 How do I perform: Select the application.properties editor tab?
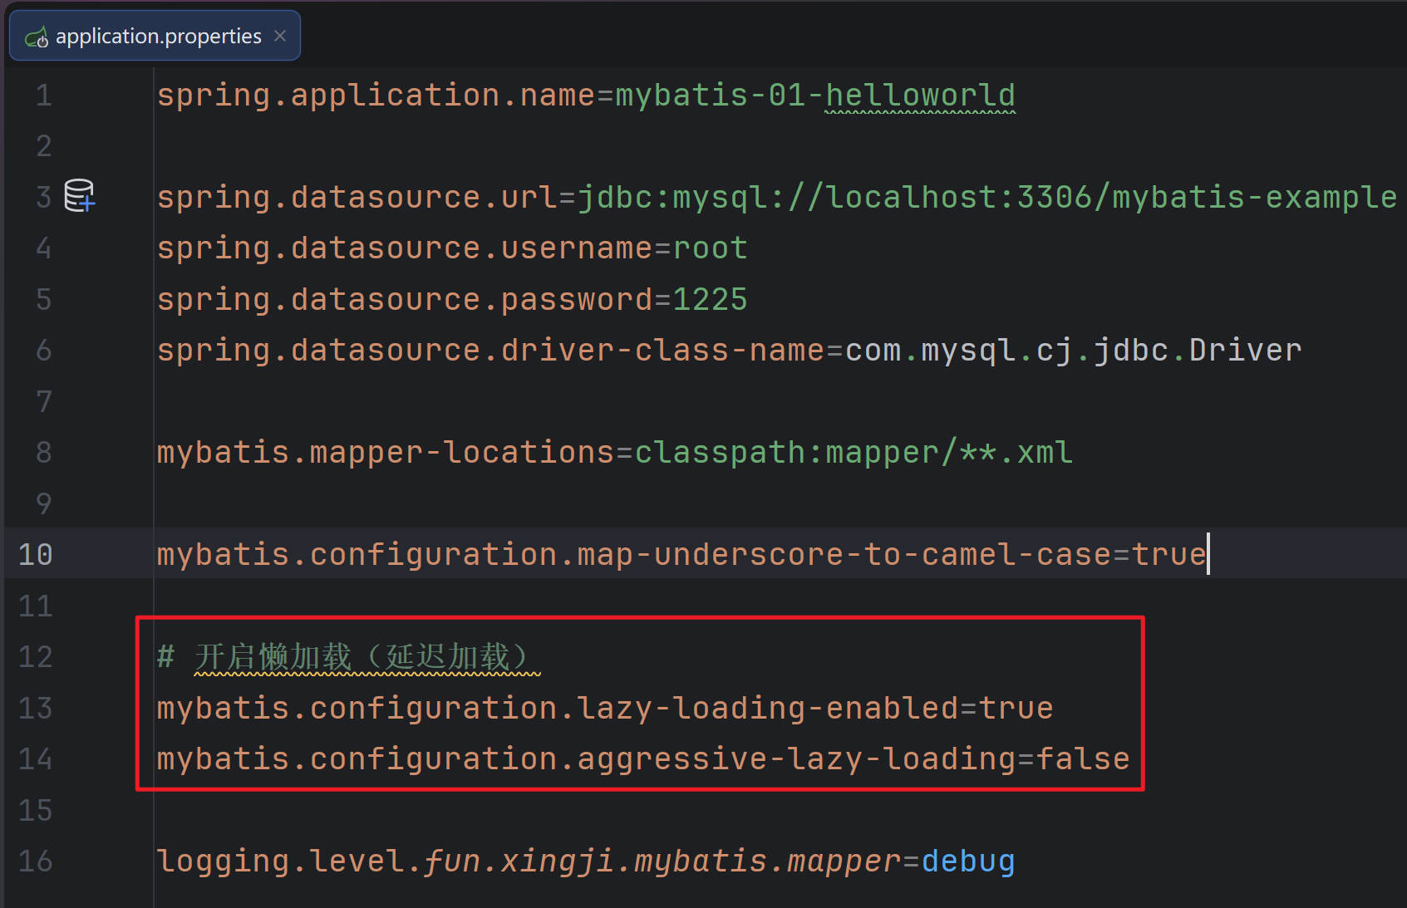[x=158, y=37]
